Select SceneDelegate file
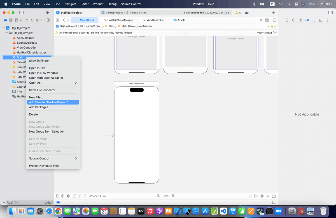The image size is (336, 218). click(x=27, y=43)
